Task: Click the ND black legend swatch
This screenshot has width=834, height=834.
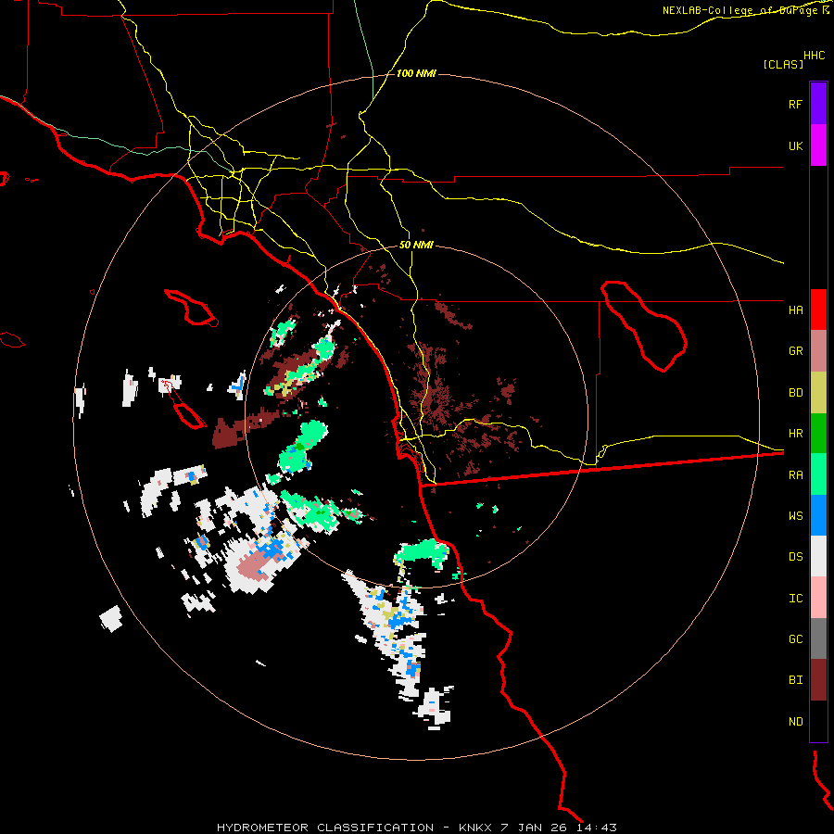Action: (x=818, y=721)
